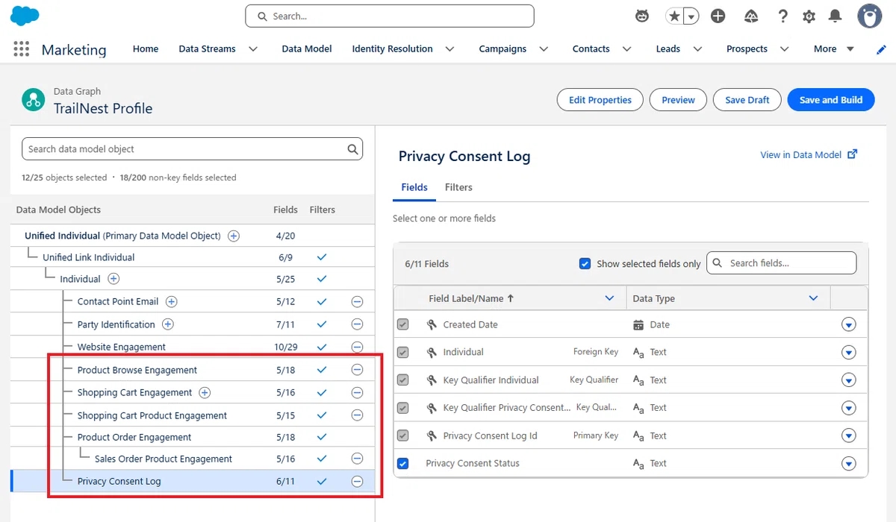Open the Setup gear icon

[x=809, y=16]
